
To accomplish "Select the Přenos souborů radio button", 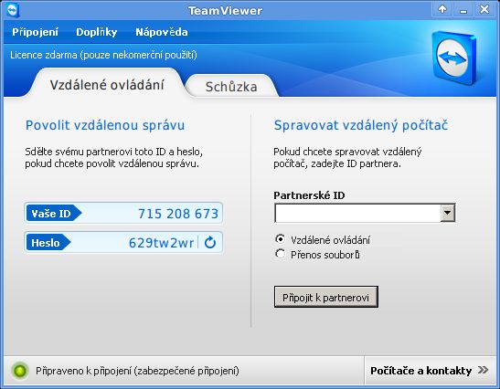I will [x=280, y=254].
